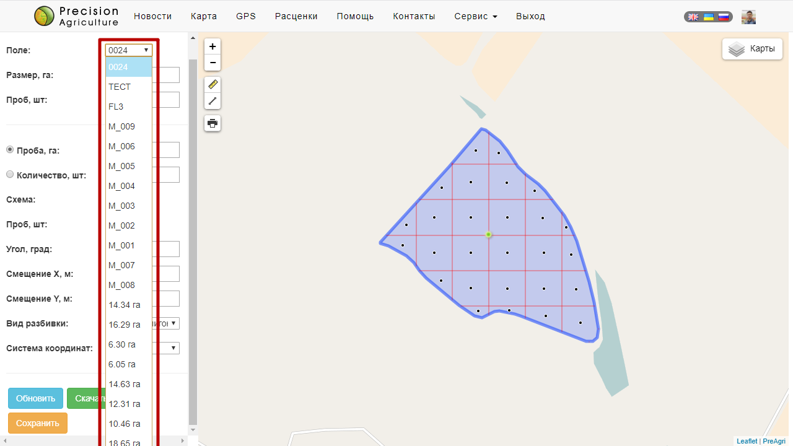
Task: Go to the Новости page
Action: pos(152,16)
